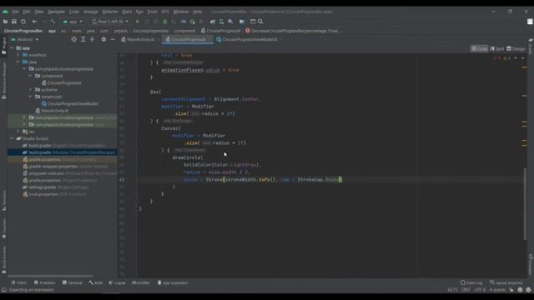Click the Search Everywhere magnifier icon
This screenshot has width=534, height=300.
(x=260, y=22)
